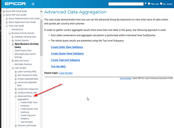Expand BAQ Info Zones node
The width and height of the screenshot is (174, 128).
coord(13,61)
